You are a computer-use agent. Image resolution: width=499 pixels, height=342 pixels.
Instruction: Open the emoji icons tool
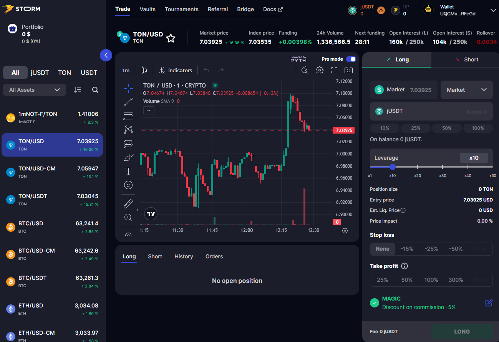pos(128,185)
